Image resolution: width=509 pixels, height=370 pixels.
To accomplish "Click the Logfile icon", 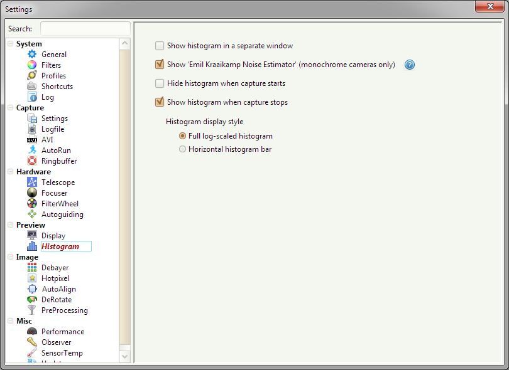I will pyautogui.click(x=32, y=129).
